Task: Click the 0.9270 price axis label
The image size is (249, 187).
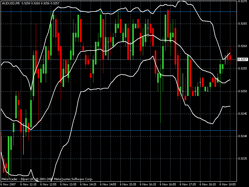Action: point(243,1)
